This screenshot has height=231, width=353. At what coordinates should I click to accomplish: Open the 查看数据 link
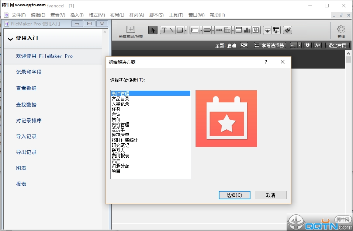coord(26,88)
